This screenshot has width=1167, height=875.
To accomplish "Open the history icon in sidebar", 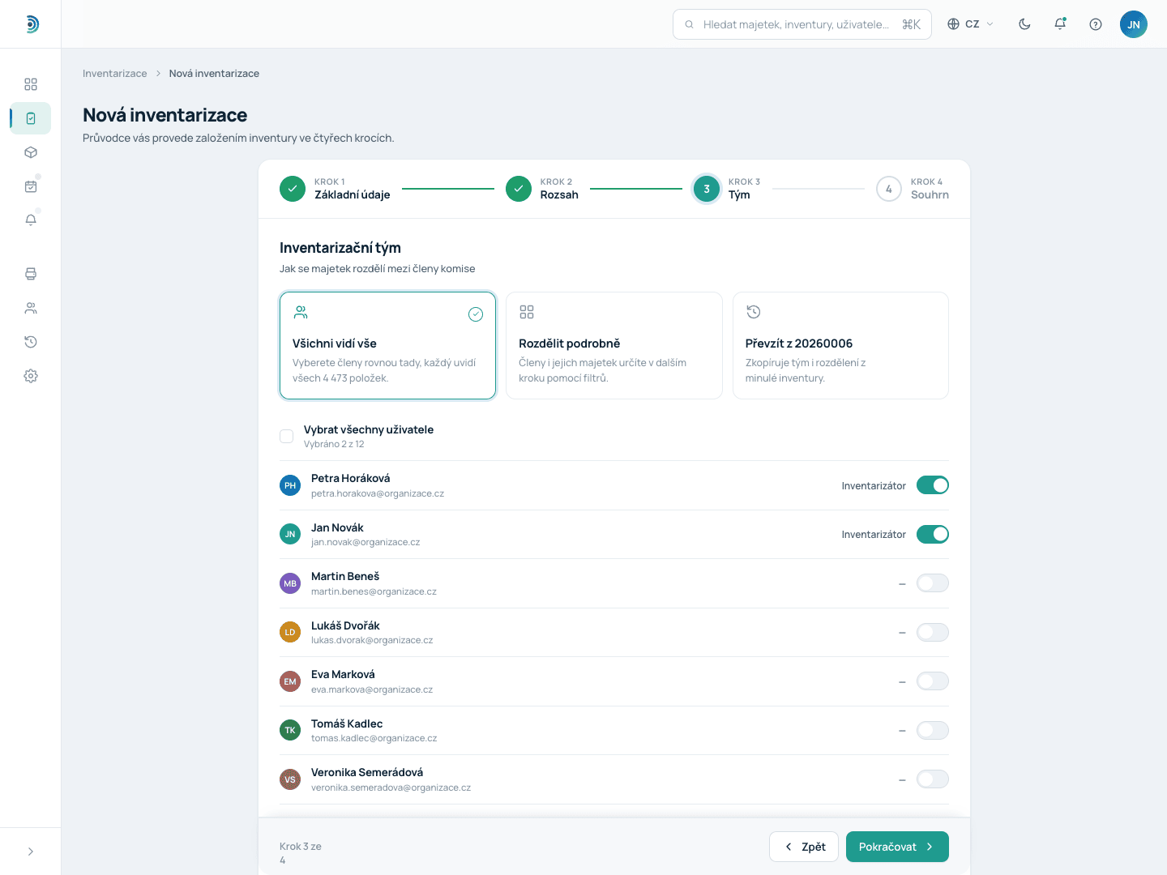I will pos(31,342).
